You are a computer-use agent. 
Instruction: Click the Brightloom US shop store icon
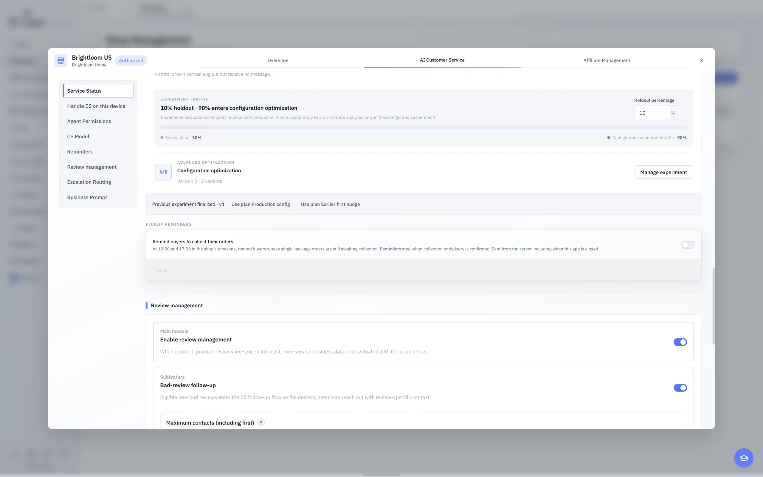pos(61,60)
